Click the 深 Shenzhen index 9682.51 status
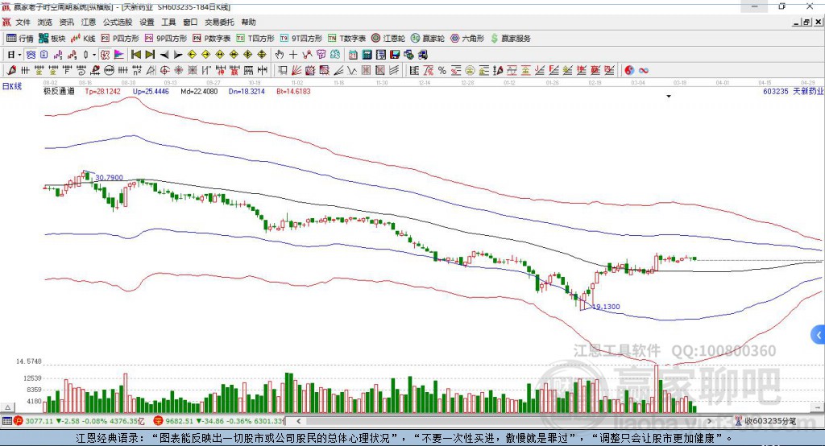Viewport: 825px width, 446px height. pos(219,421)
